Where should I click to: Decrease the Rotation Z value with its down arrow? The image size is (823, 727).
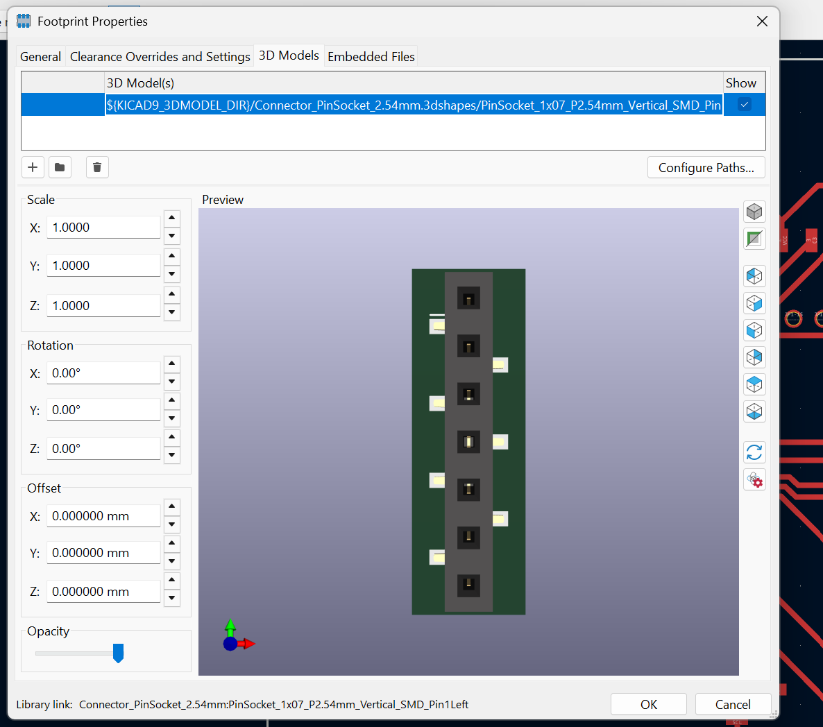click(171, 455)
